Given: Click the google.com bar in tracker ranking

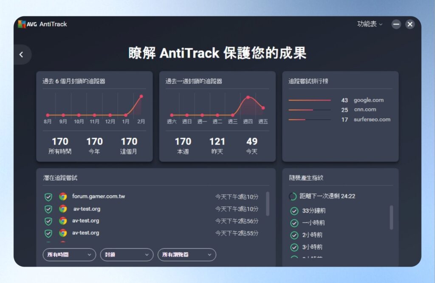Looking at the screenshot, I should point(310,100).
